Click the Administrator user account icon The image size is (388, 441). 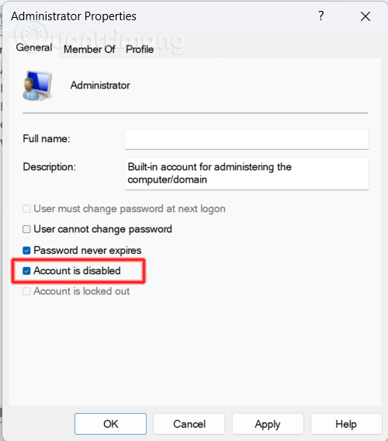point(37,85)
